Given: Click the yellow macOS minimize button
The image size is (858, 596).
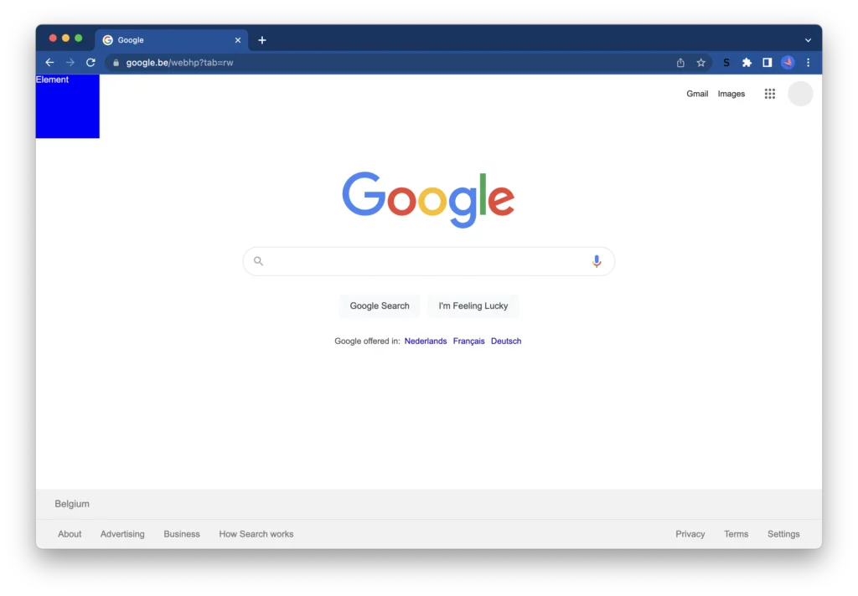Looking at the screenshot, I should pyautogui.click(x=65, y=38).
